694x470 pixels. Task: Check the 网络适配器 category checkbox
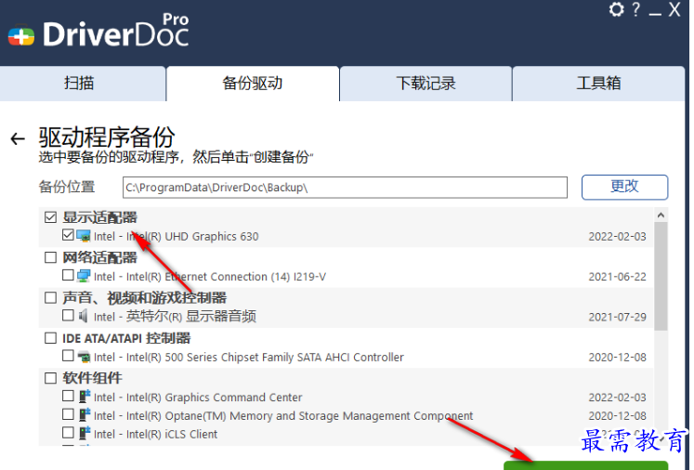pos(50,257)
